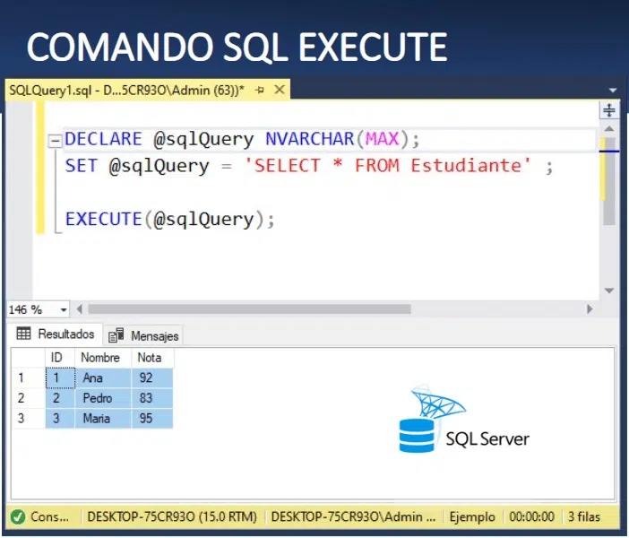Click row header number 1
Screen dimensions: 629x538
(28, 377)
